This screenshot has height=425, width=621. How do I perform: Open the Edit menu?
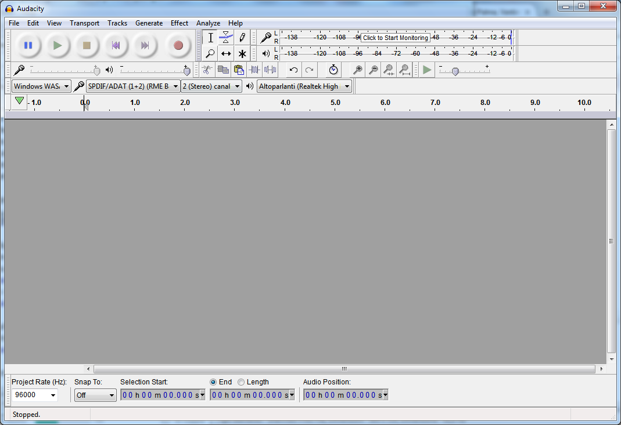tap(33, 23)
